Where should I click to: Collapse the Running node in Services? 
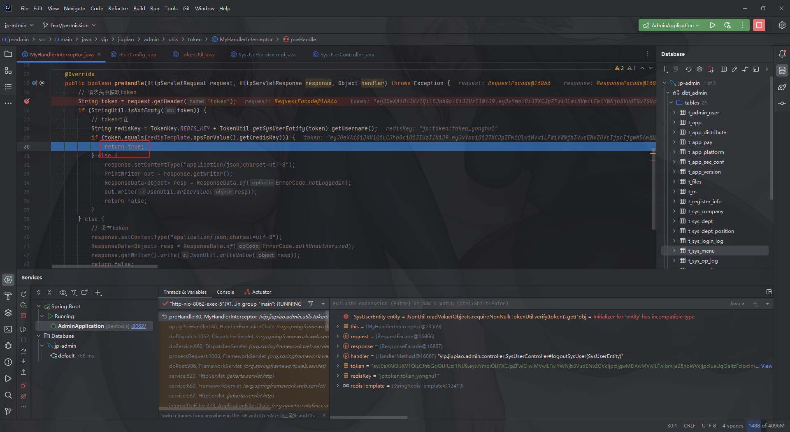(42, 316)
